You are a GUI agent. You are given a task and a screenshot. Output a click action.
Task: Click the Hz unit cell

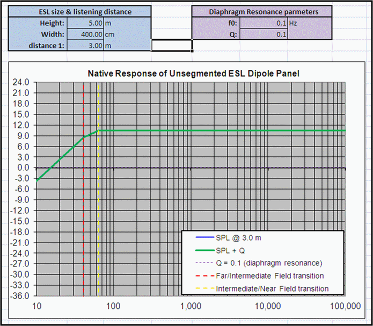tap(310, 23)
